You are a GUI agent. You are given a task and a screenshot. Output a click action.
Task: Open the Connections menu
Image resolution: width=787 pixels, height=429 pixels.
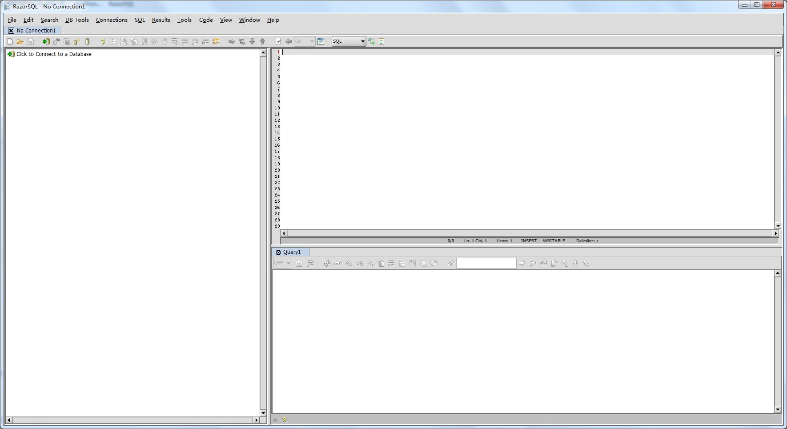(x=112, y=20)
